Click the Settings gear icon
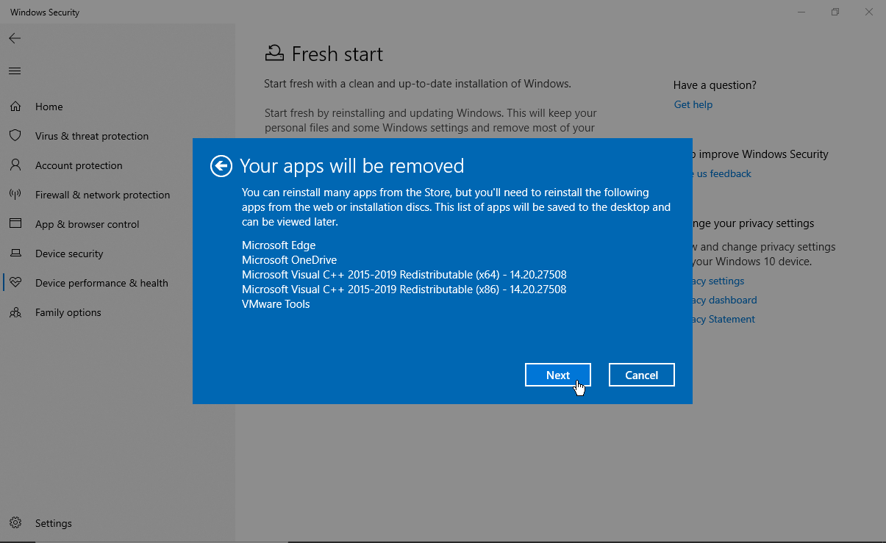 pyautogui.click(x=15, y=523)
